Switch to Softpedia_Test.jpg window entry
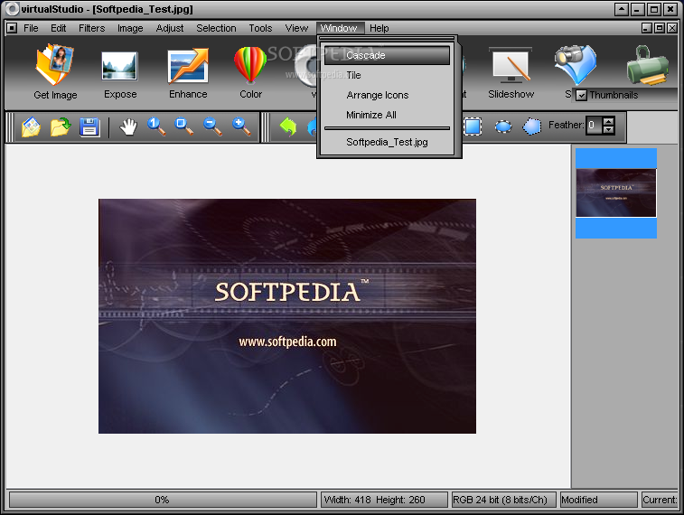Viewport: 684px width, 515px height. coord(387,142)
